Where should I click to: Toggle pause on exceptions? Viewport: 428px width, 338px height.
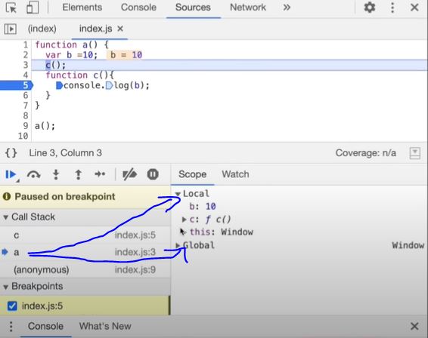153,174
